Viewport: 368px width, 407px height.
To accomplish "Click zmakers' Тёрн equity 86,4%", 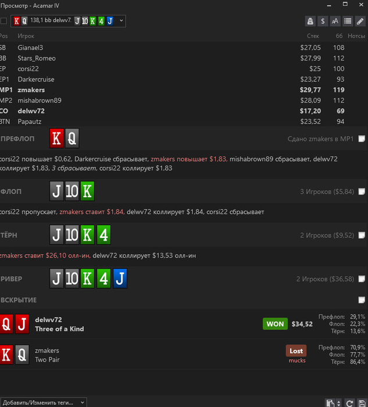I will pyautogui.click(x=358, y=362).
